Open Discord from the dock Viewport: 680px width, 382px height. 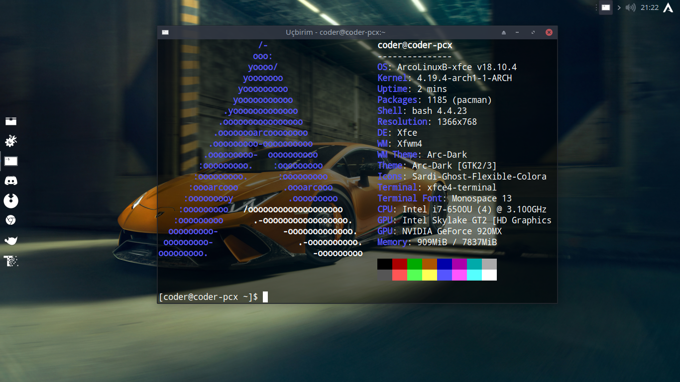click(x=11, y=181)
